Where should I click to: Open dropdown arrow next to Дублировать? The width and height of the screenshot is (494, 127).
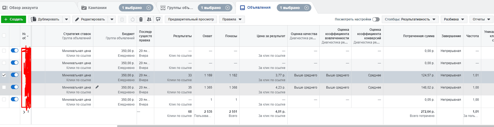[66, 19]
